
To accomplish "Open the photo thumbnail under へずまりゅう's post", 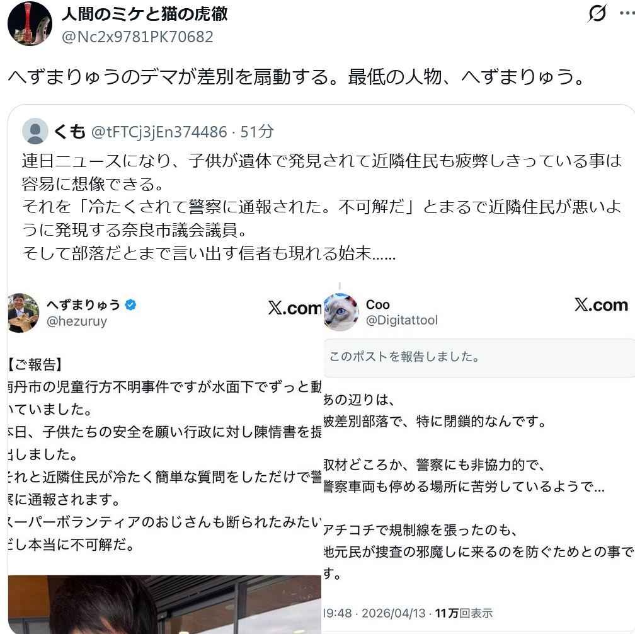I will pyautogui.click(x=164, y=604).
